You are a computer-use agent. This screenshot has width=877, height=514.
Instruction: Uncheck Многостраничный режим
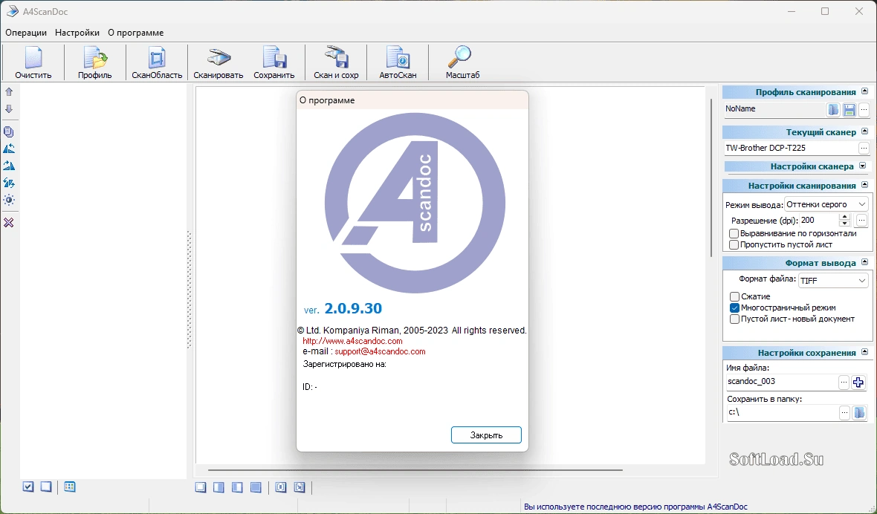pyautogui.click(x=735, y=308)
